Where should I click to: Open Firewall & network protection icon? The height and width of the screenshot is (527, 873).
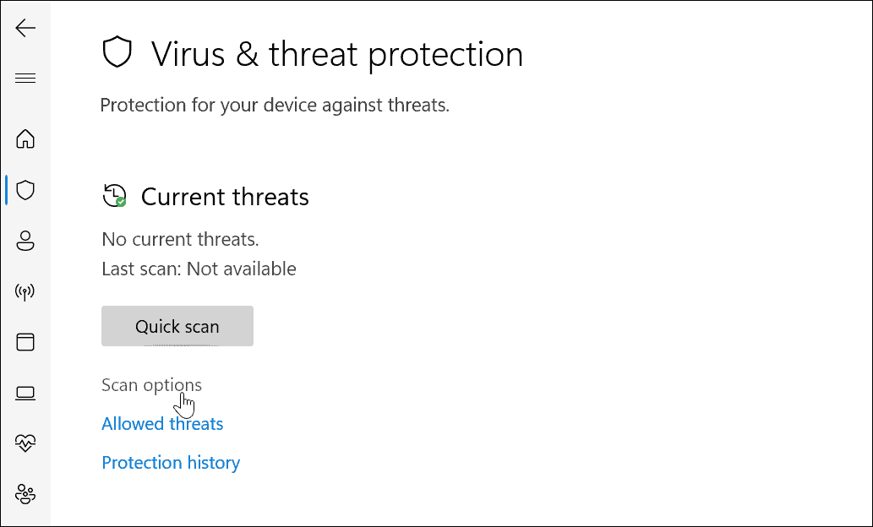pyautogui.click(x=25, y=292)
